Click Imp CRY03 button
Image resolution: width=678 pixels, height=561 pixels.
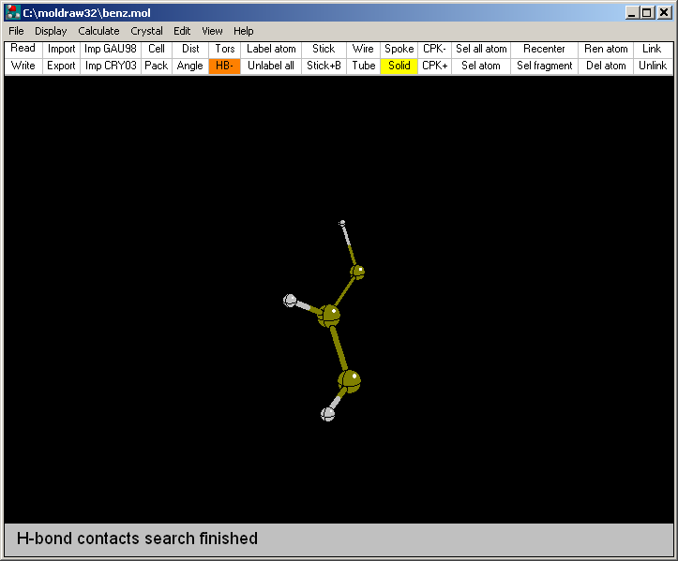coord(111,66)
